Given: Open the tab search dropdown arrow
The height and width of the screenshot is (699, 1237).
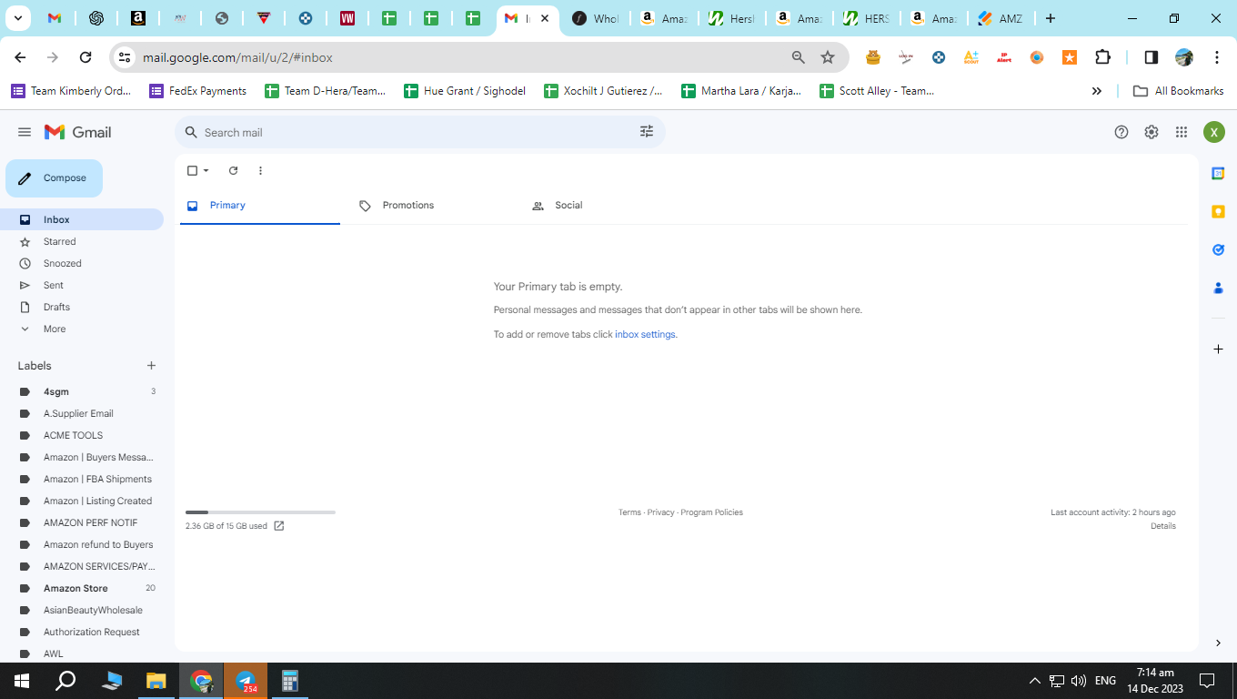Looking at the screenshot, I should [17, 18].
